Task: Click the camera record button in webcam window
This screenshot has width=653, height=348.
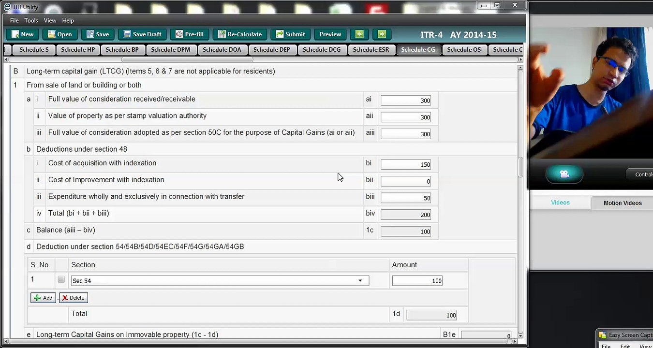Action: [x=564, y=174]
